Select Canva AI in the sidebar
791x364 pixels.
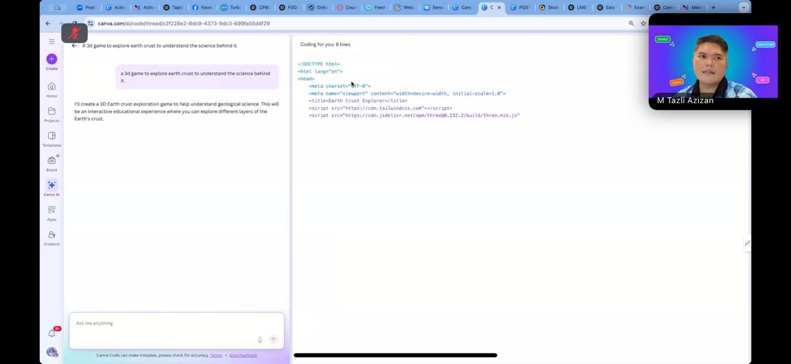pyautogui.click(x=51, y=188)
